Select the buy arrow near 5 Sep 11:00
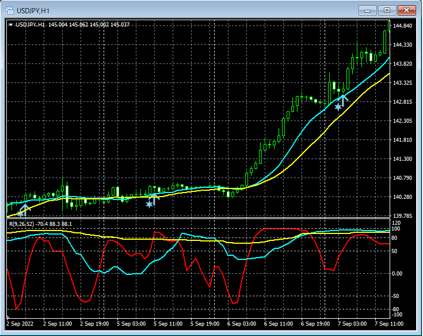 [154, 198]
